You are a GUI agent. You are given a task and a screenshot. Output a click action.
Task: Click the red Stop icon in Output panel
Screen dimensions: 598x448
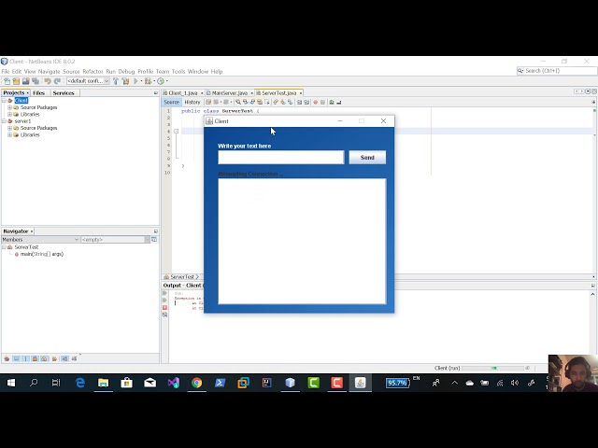coord(164,307)
